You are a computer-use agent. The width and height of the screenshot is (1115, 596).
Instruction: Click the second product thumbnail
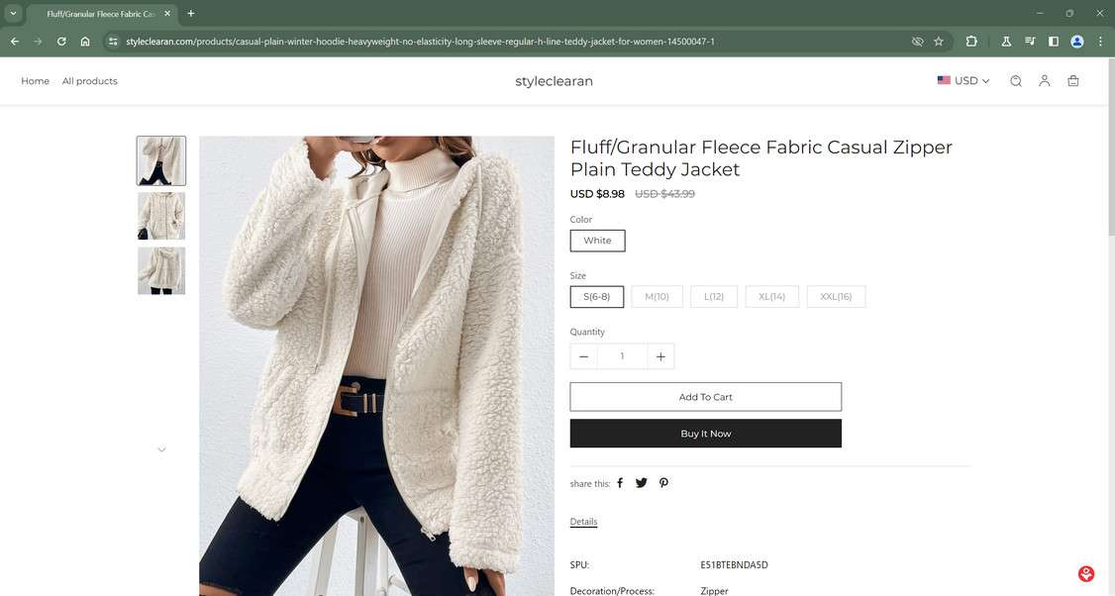161,215
